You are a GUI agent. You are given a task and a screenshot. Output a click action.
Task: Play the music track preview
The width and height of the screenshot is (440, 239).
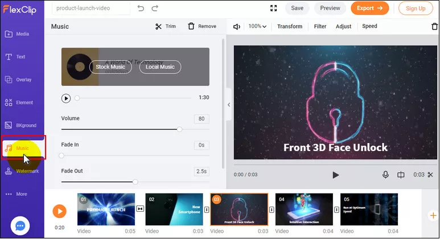66,98
